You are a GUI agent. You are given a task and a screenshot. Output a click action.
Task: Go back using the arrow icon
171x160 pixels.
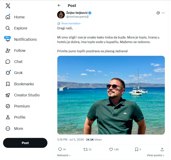[x=59, y=6]
